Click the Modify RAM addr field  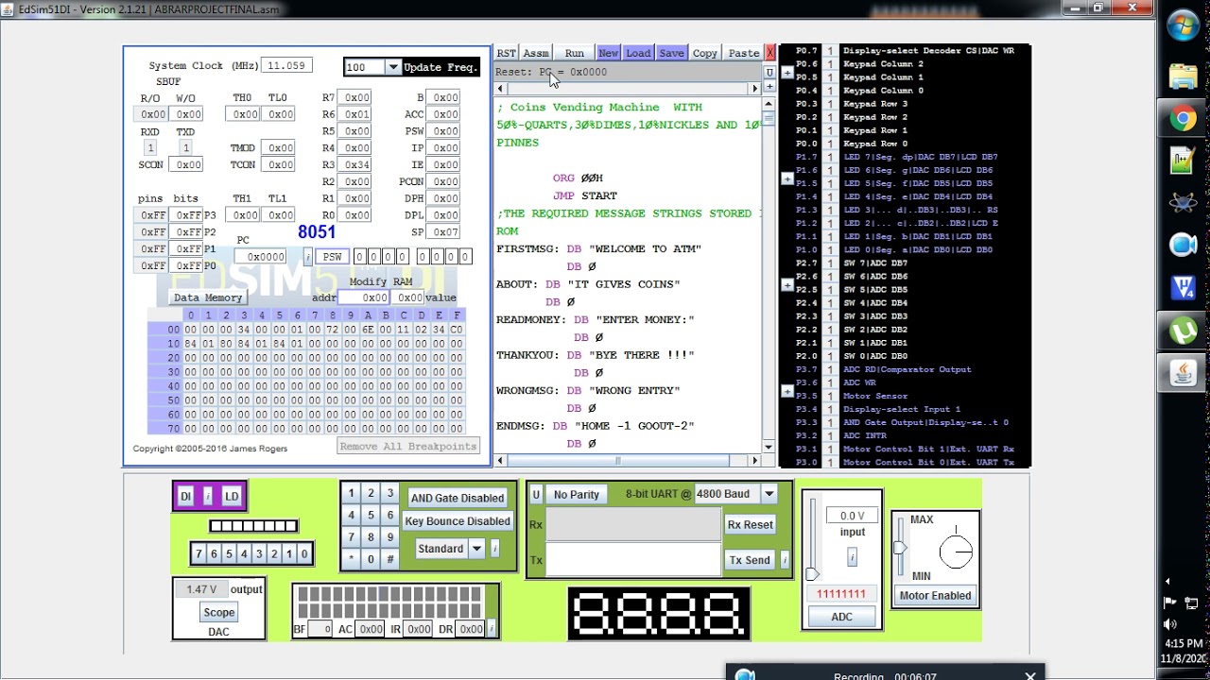(x=365, y=297)
